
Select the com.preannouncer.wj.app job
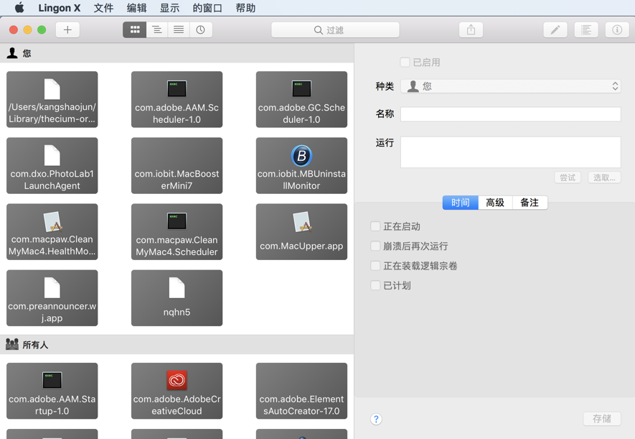[52, 298]
